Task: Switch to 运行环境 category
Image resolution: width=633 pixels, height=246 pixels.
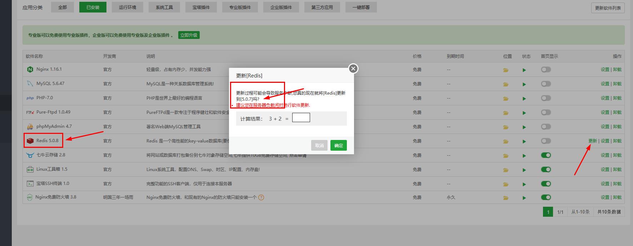Action: click(x=128, y=7)
